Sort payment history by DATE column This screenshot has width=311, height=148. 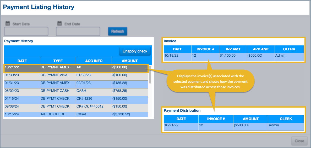[22, 61]
